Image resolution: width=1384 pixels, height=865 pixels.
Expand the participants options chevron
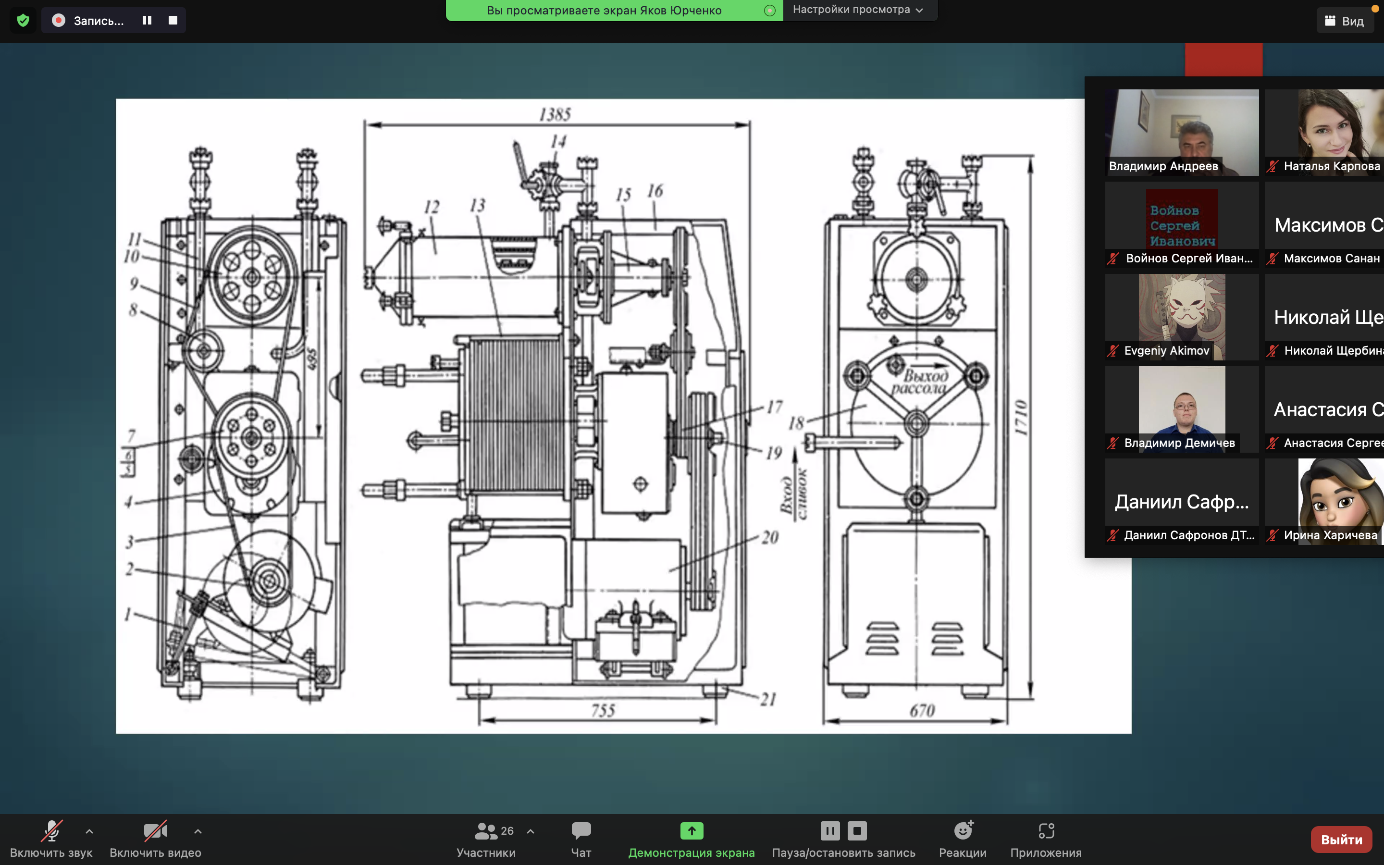tap(531, 831)
